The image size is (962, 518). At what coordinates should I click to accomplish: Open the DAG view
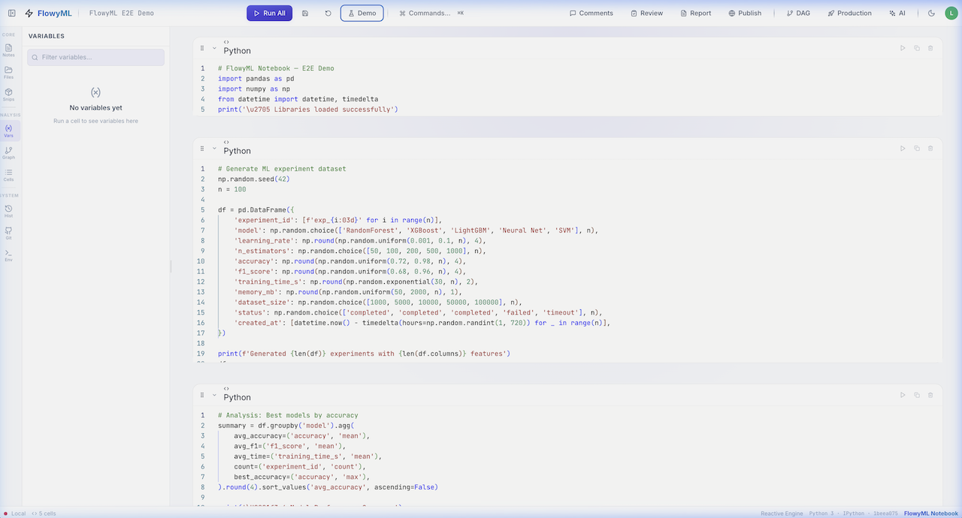(x=797, y=13)
